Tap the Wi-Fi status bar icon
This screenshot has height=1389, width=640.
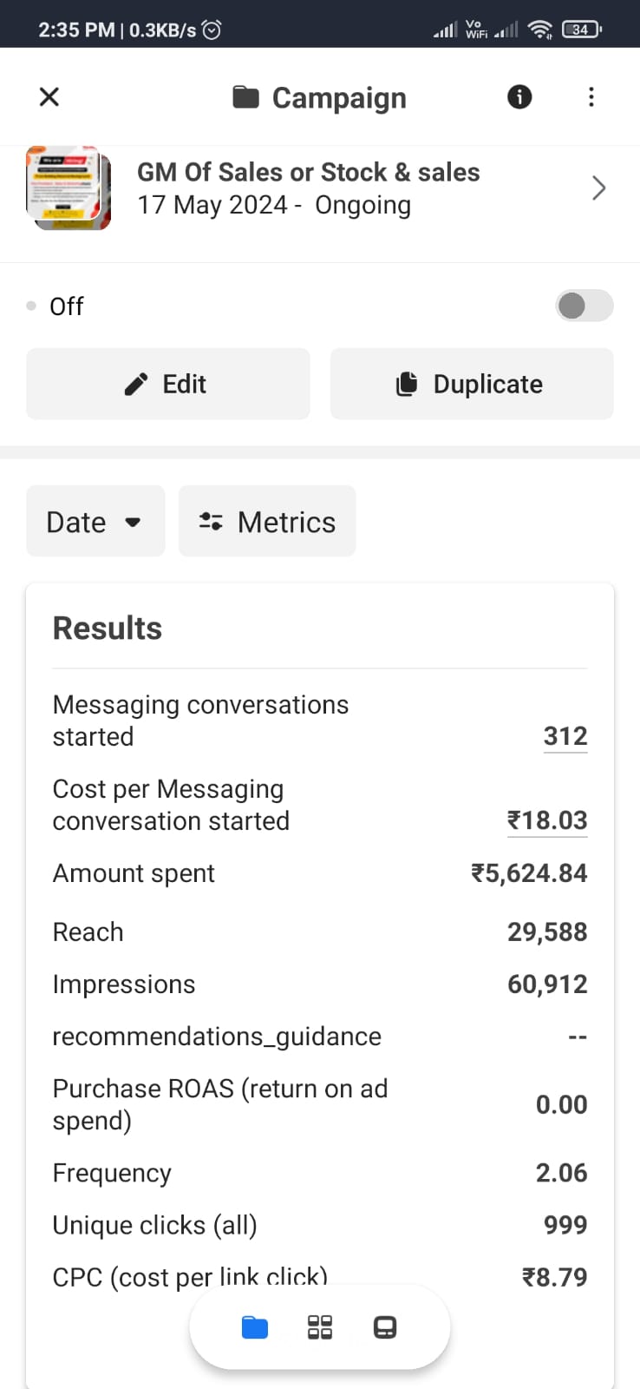click(x=540, y=30)
